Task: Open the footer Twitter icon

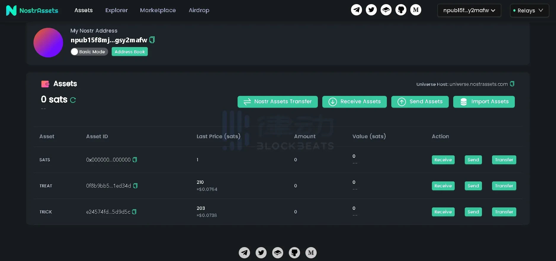Action: tap(261, 252)
